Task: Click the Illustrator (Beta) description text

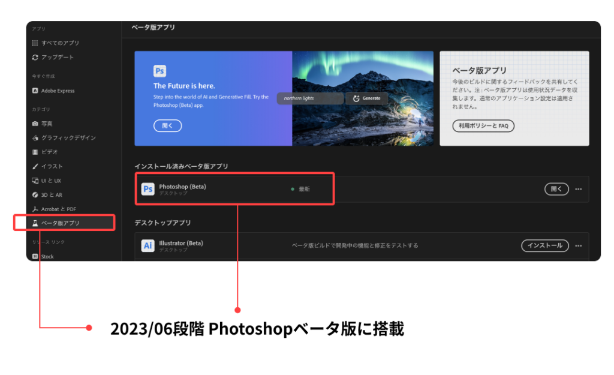Action: point(355,245)
